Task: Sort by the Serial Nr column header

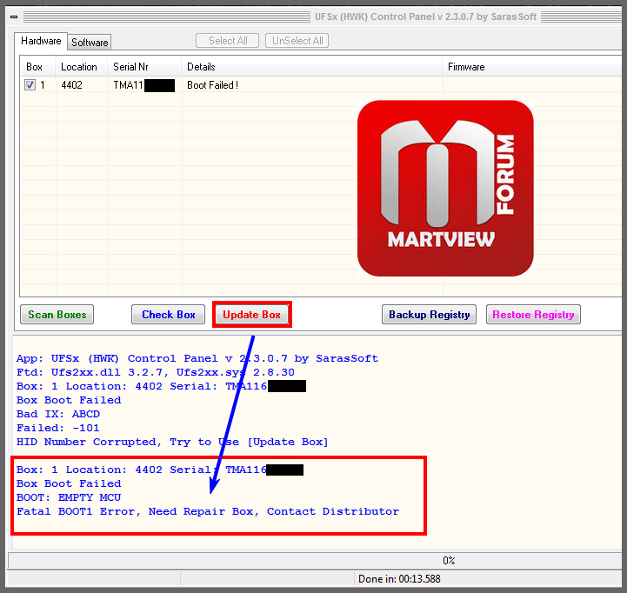Action: tap(144, 67)
